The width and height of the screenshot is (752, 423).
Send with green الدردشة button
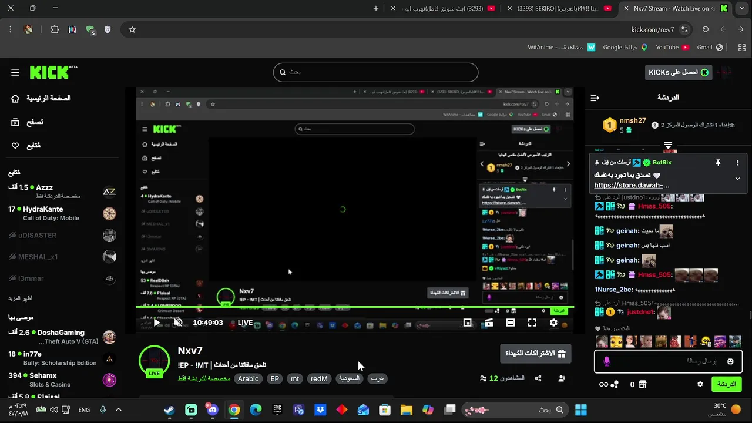[726, 384]
